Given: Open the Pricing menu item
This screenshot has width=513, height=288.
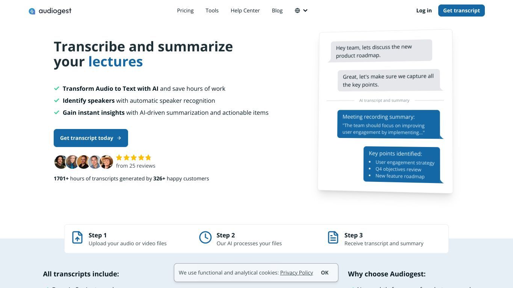Looking at the screenshot, I should click(x=186, y=10).
